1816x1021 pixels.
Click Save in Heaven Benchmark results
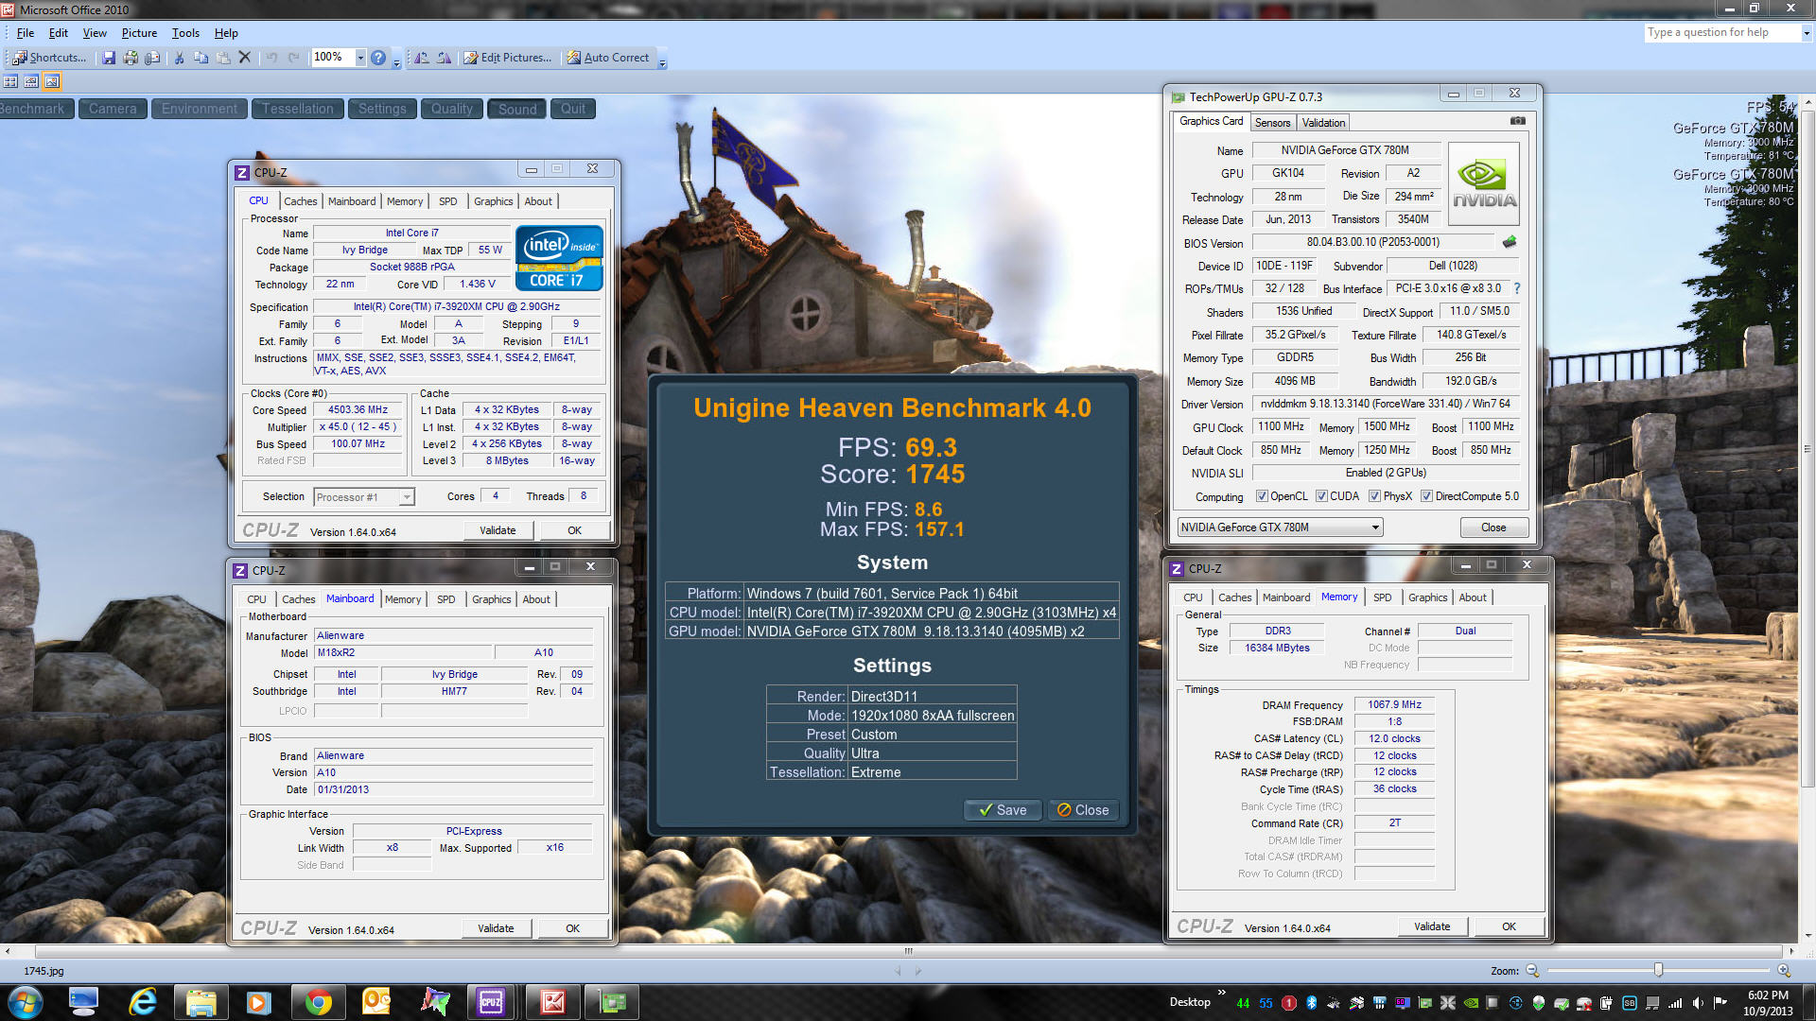point(1002,810)
